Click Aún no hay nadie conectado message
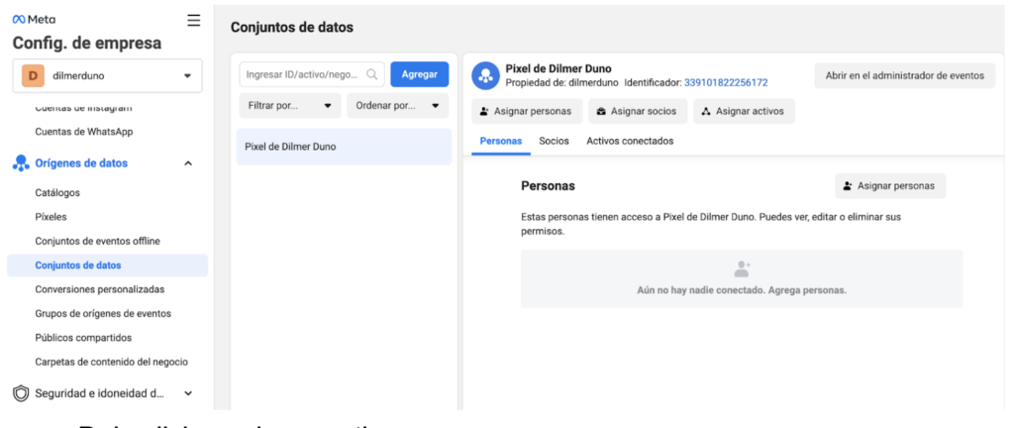 pyautogui.click(x=742, y=290)
